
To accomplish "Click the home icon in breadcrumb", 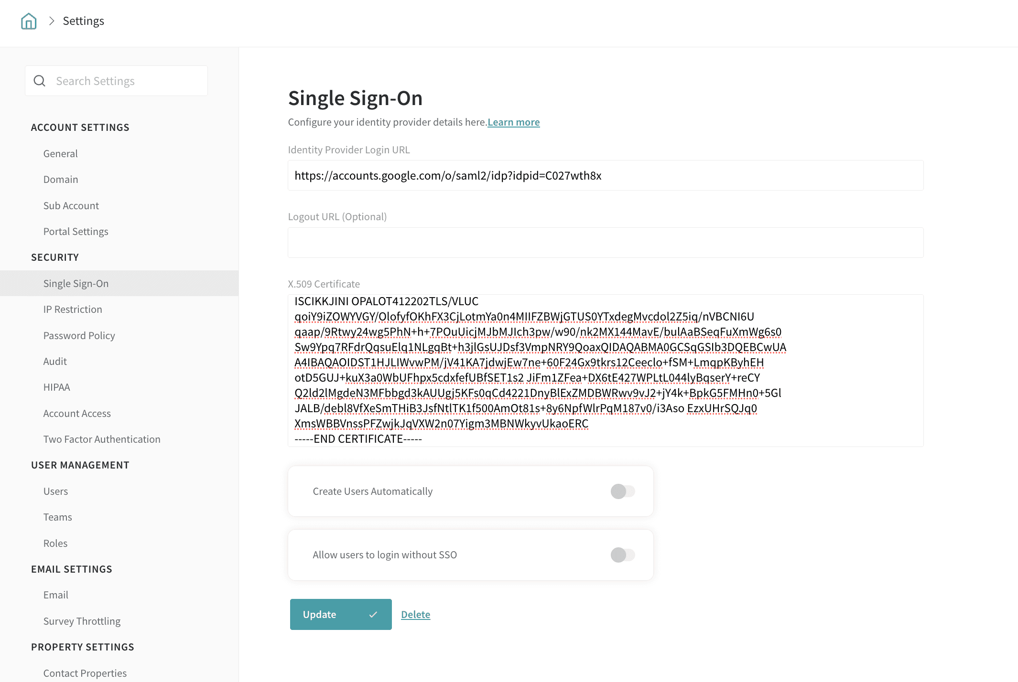I will 29,21.
